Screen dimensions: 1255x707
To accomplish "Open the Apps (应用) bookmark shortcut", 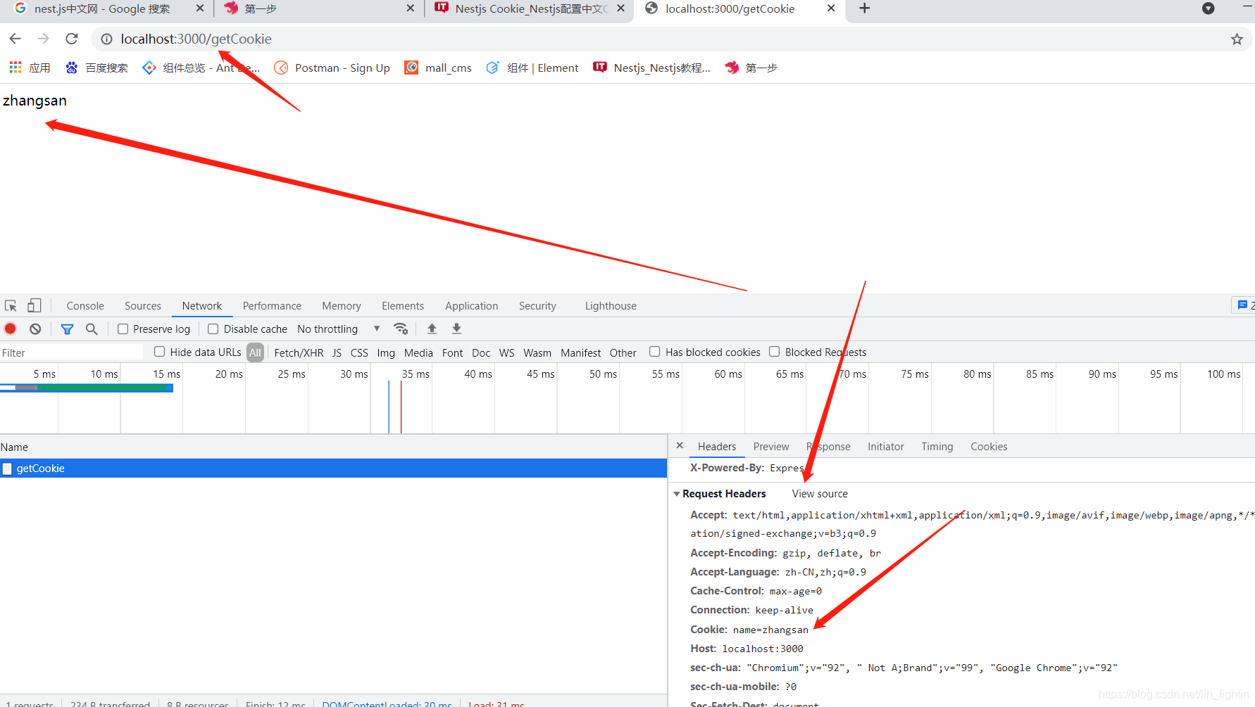I will 30,68.
